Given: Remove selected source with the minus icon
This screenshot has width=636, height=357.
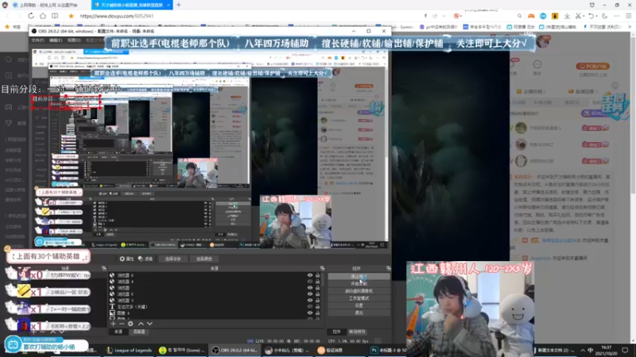Looking at the screenshot, I should coord(122,324).
